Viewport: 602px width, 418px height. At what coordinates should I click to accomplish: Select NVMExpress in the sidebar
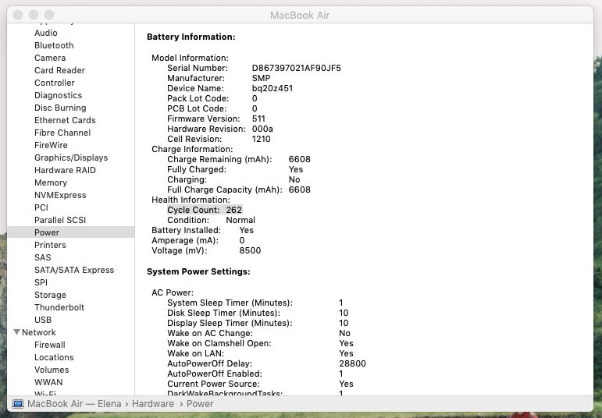pyautogui.click(x=60, y=195)
